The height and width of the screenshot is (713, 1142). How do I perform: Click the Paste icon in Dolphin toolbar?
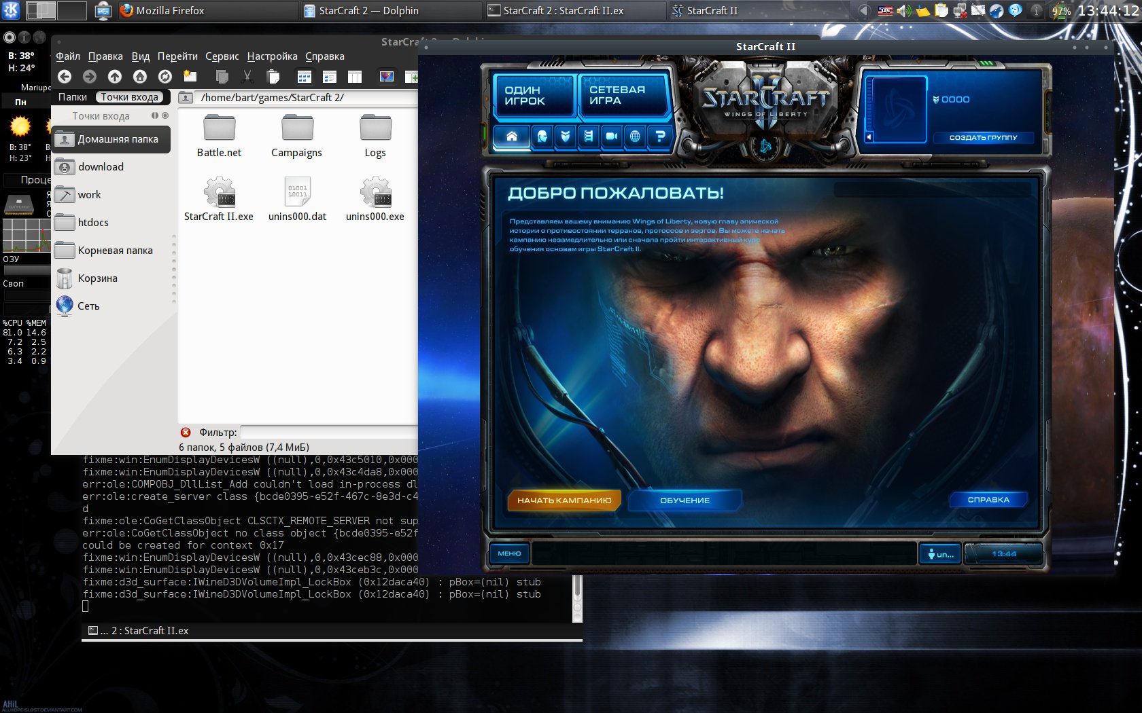273,77
